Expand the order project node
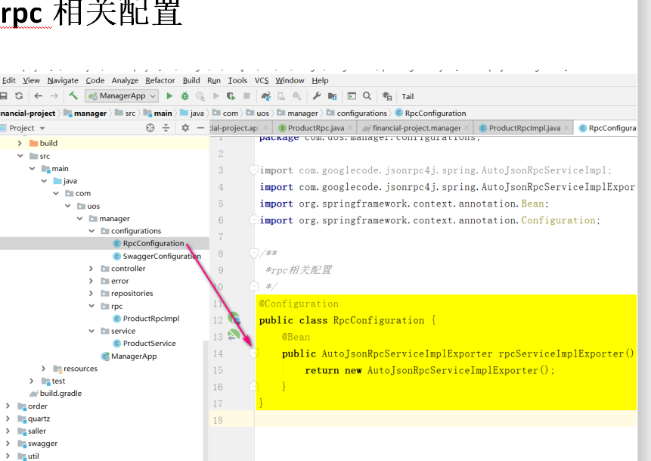Image resolution: width=651 pixels, height=461 pixels. [7, 406]
